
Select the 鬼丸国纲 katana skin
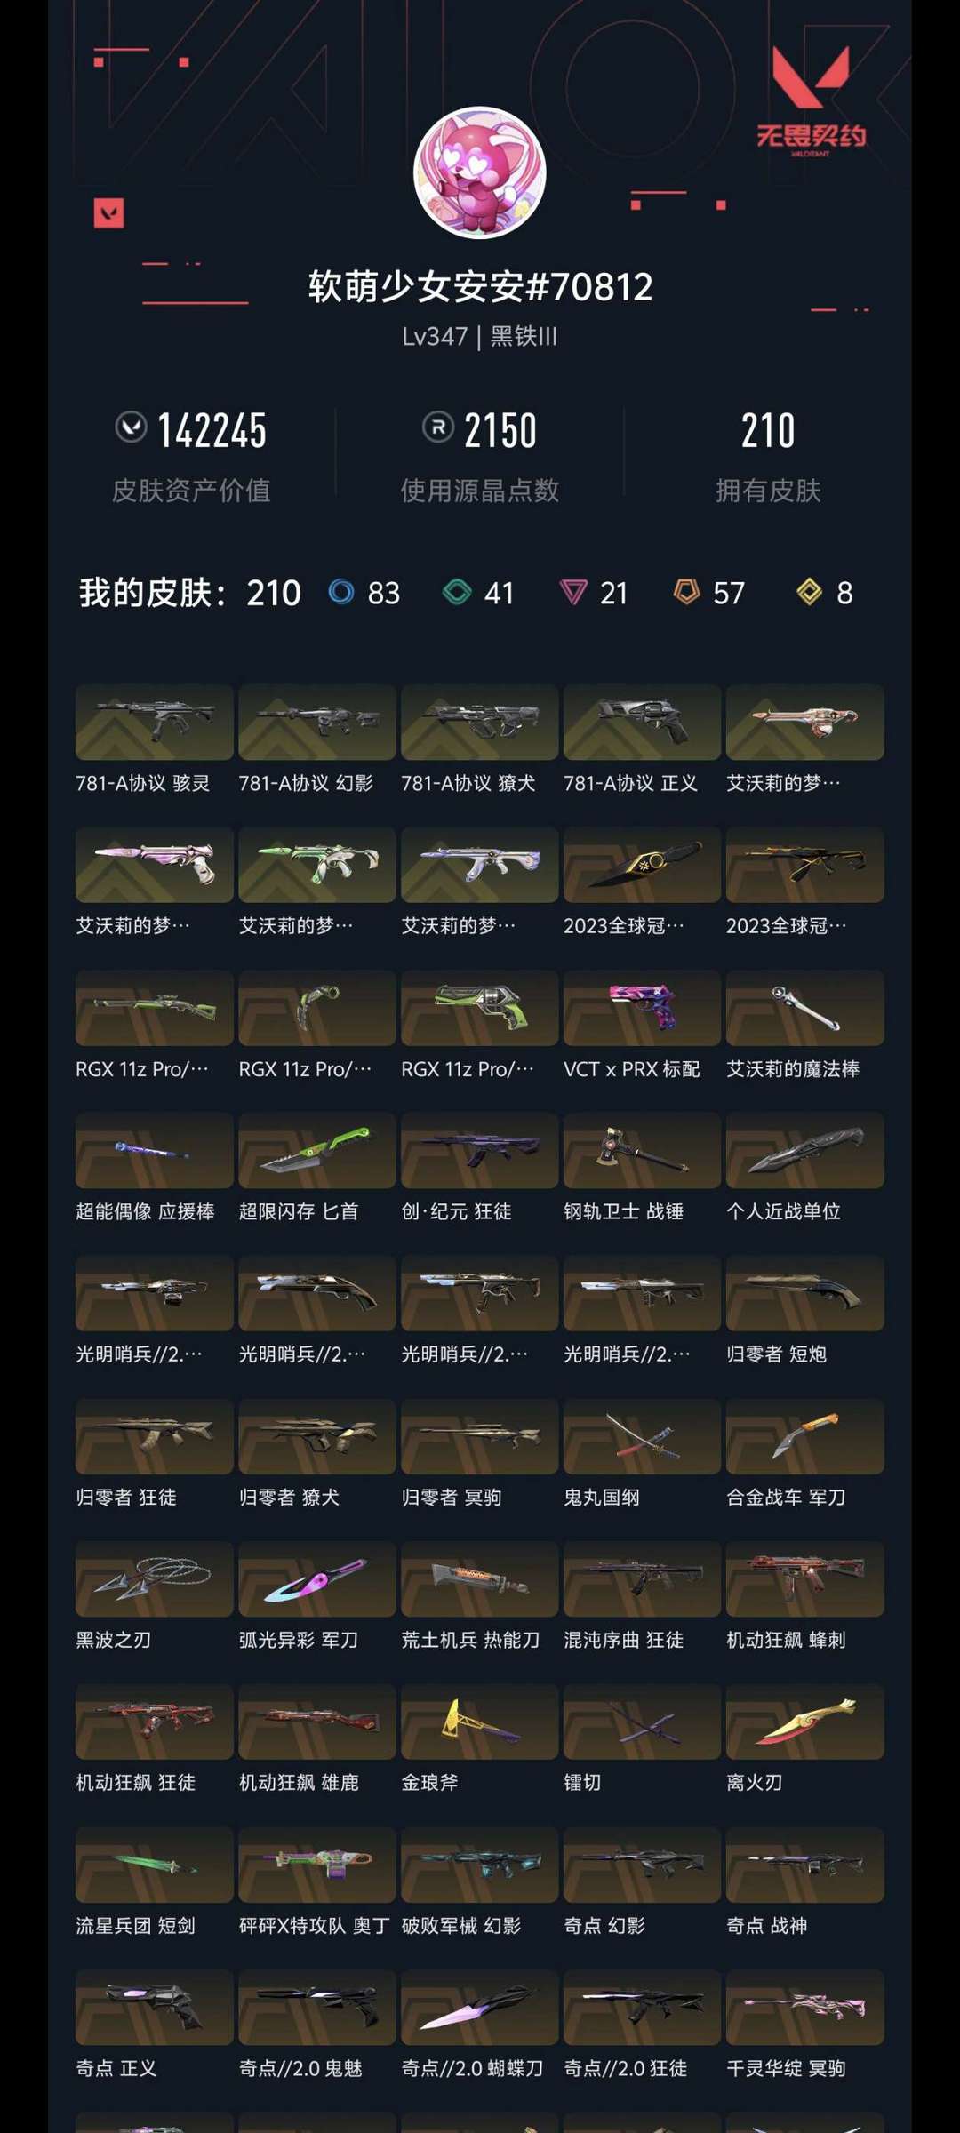click(x=642, y=1436)
